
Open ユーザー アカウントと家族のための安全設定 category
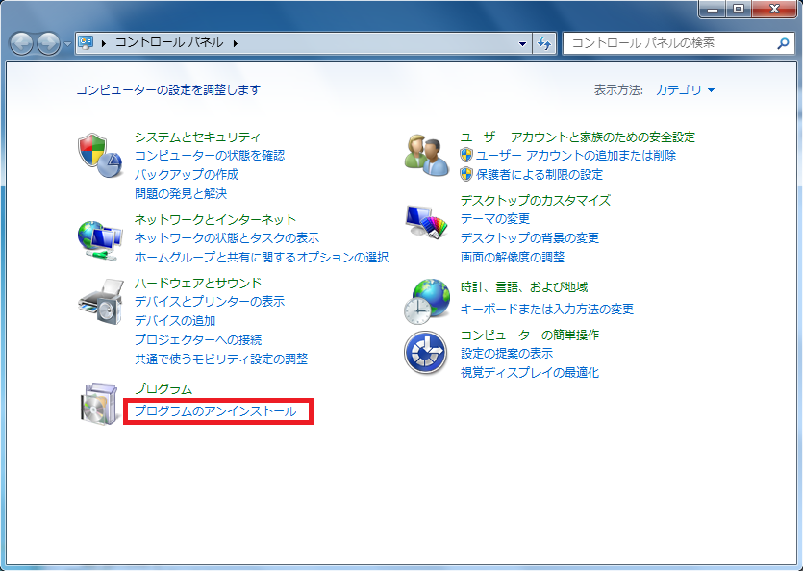point(578,137)
